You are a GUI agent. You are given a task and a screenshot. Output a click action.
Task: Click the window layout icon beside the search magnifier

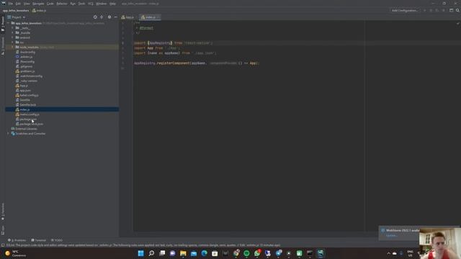pyautogui.click(x=452, y=10)
